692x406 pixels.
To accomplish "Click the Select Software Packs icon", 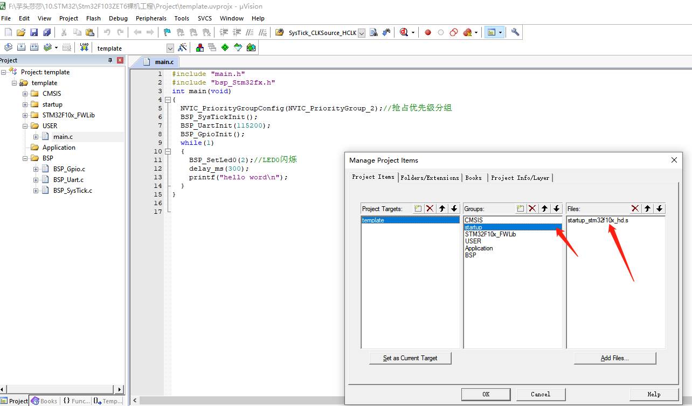I will click(x=238, y=47).
